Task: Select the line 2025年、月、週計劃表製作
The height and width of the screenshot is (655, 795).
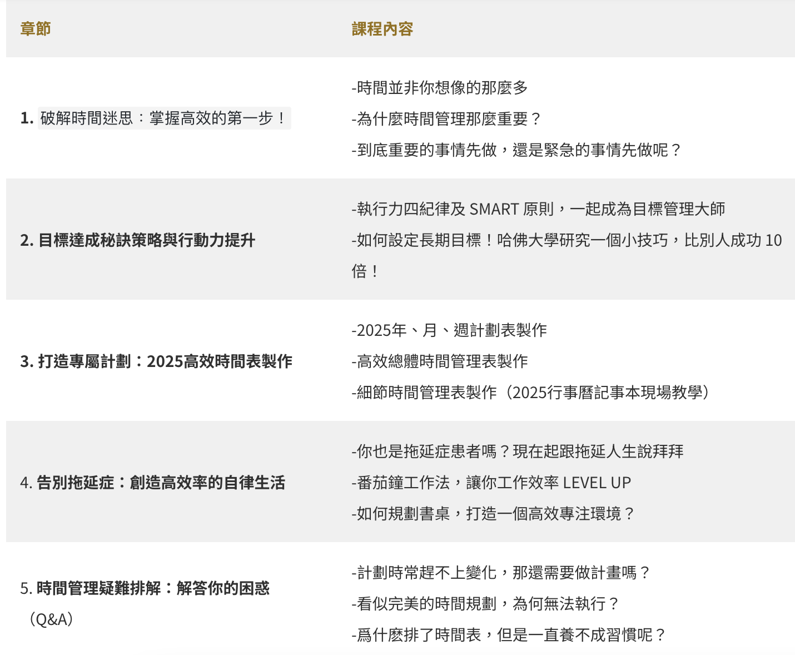Action: 449,330
